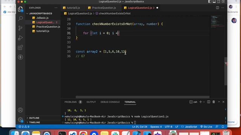Open the OUTPUT panel tab
The image size is (241, 135).
tap(91, 102)
